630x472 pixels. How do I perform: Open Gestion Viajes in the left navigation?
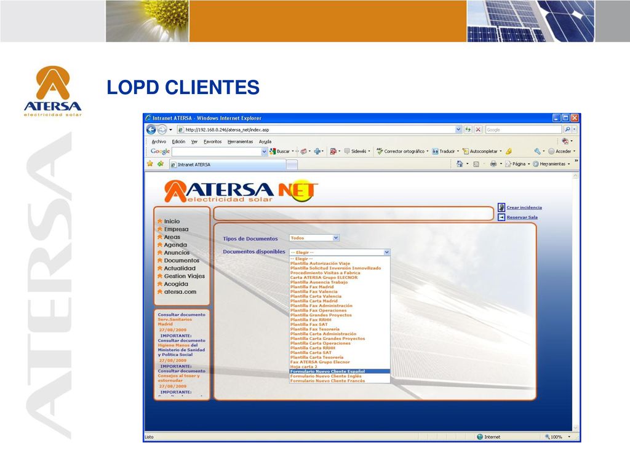(x=184, y=276)
